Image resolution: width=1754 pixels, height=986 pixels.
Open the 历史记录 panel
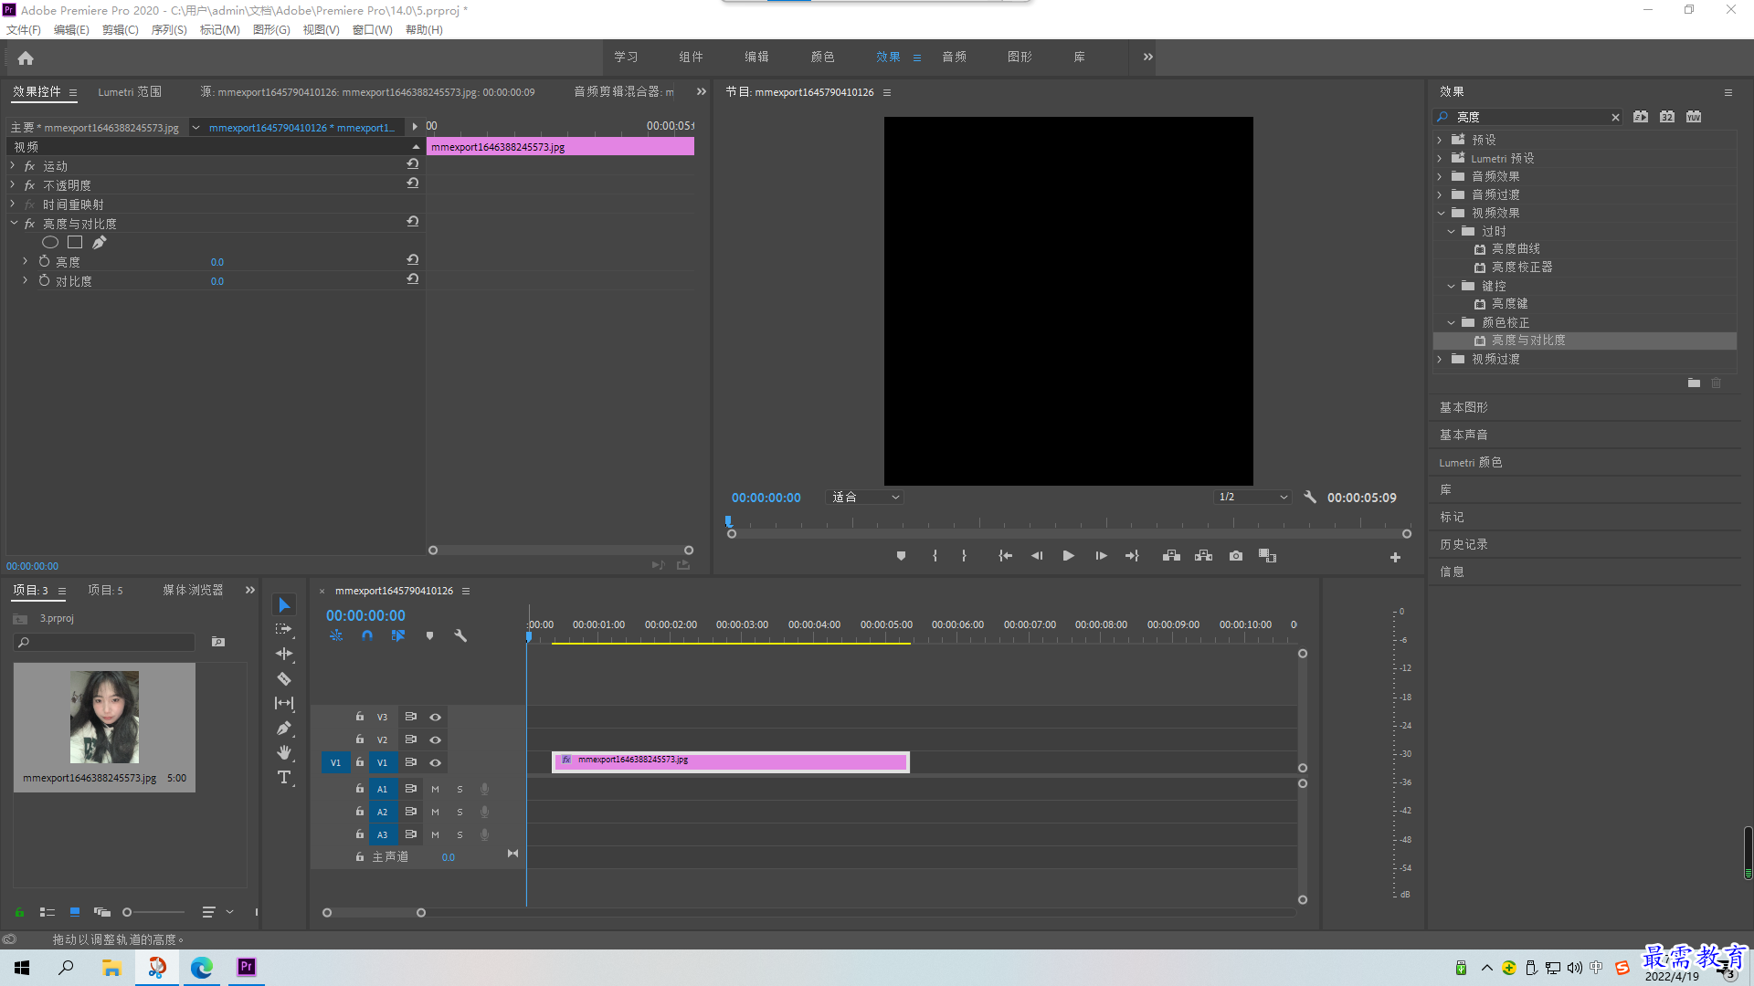pos(1463,544)
